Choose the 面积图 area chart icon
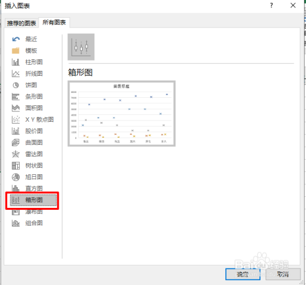Viewport: 306px width, 285px height. click(16, 108)
